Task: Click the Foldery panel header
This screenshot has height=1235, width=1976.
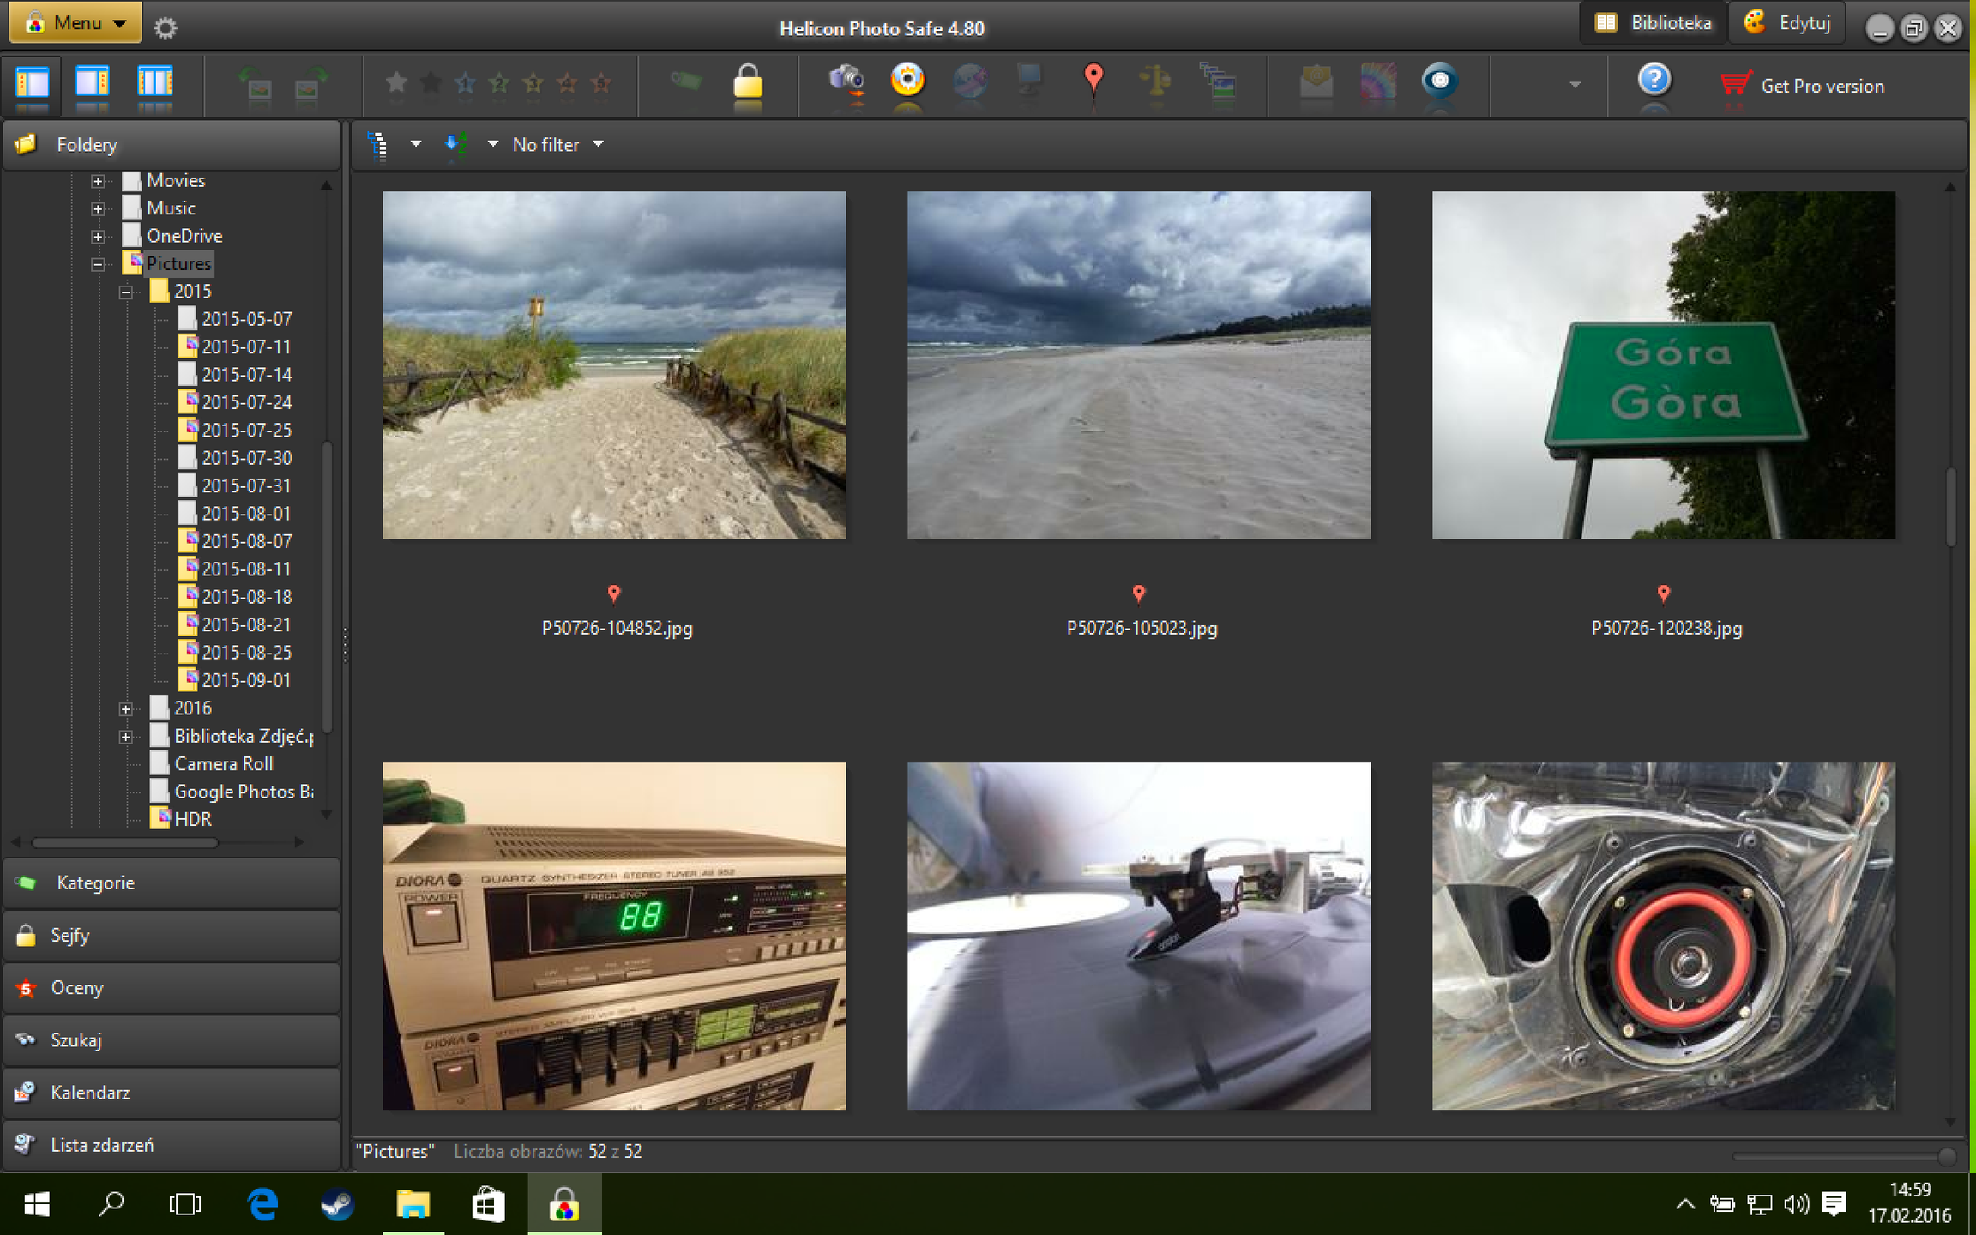Action: pos(171,144)
